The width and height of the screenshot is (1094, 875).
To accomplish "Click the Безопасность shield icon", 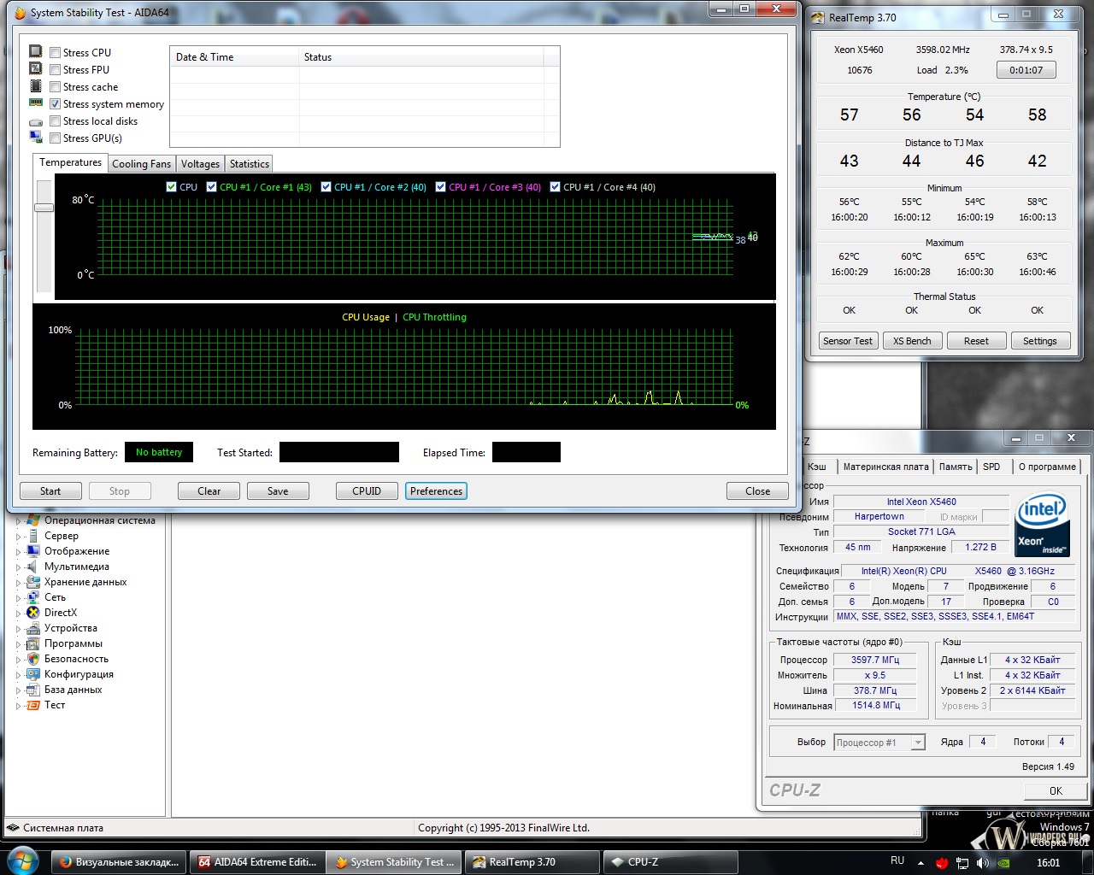I will pyautogui.click(x=33, y=659).
